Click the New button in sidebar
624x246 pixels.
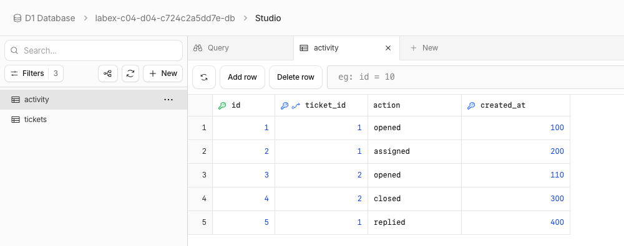point(163,73)
